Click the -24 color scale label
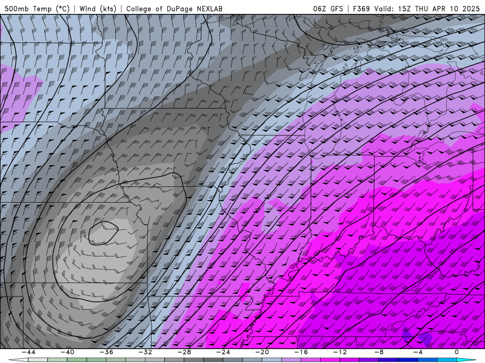485x363 pixels. (223, 352)
